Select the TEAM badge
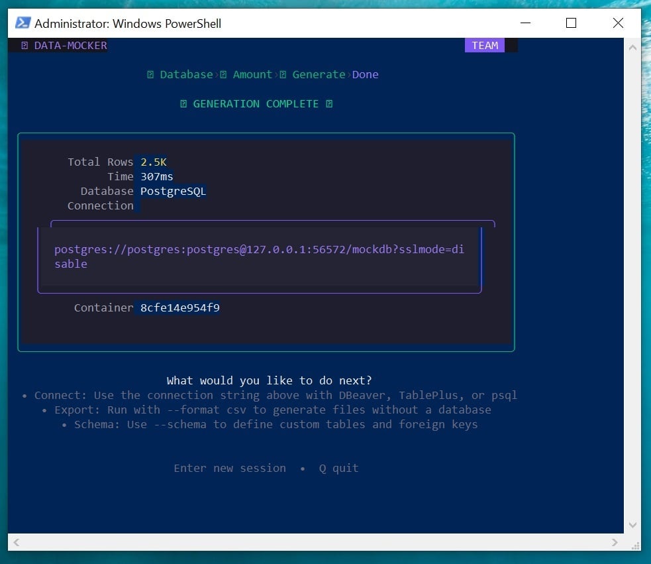Screen dimensions: 651x564 [485, 45]
